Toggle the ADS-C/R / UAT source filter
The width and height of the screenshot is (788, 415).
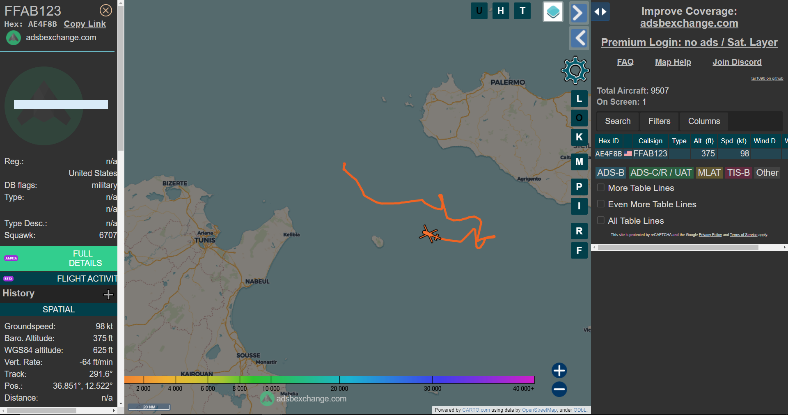pos(661,173)
